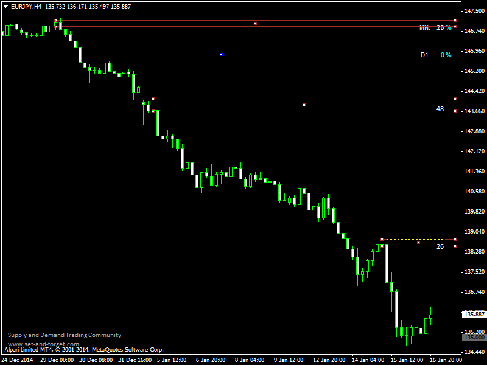Viewport: 487px width, 365px height.
Task: Click time scale label 16 Jan 20:00
Action: tap(446, 360)
